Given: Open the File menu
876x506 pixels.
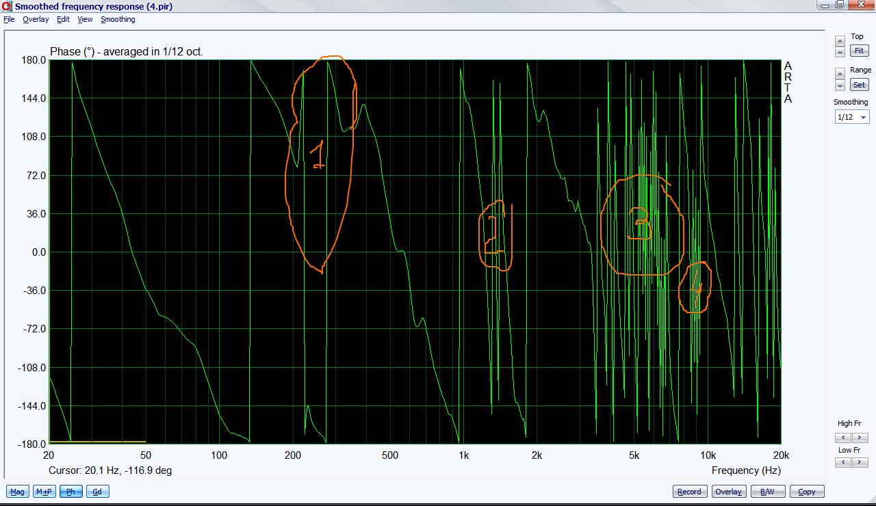Looking at the screenshot, I should (9, 19).
